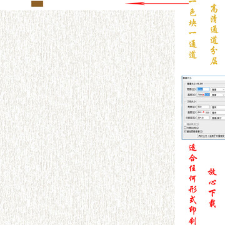This screenshot has height=225, width=225.
Task: Enable the constrain proportions checkbox
Action: pos(185,127)
